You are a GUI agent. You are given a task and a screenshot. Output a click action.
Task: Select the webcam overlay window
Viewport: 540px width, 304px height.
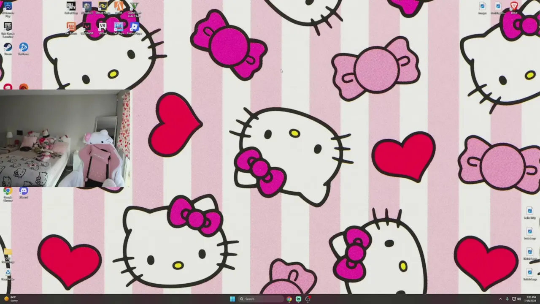tap(65, 138)
